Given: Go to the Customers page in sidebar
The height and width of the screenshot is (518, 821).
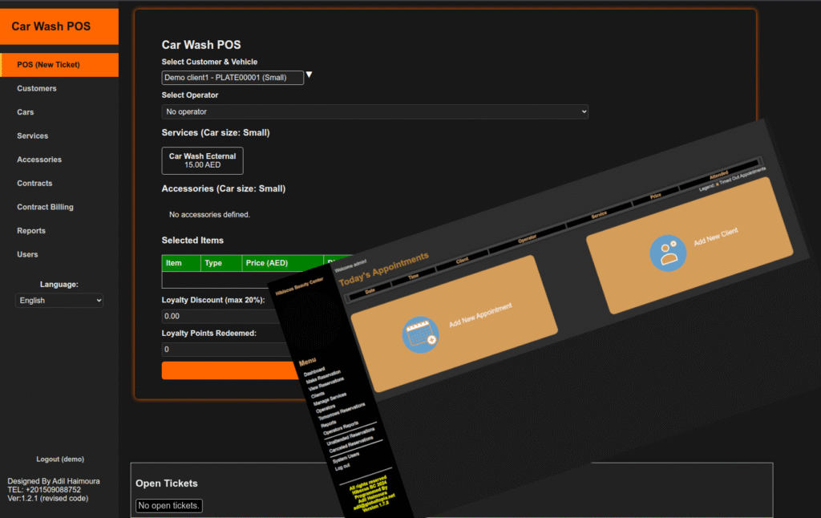Looking at the screenshot, I should tap(37, 89).
